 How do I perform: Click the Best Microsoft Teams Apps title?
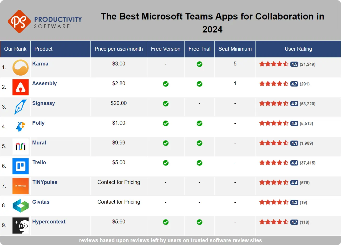point(213,23)
